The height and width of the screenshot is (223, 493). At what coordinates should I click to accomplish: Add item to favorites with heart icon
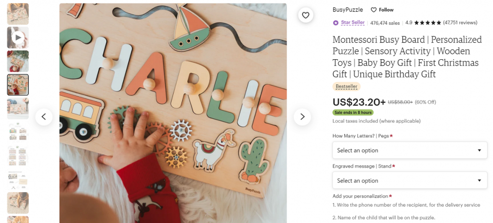point(305,15)
